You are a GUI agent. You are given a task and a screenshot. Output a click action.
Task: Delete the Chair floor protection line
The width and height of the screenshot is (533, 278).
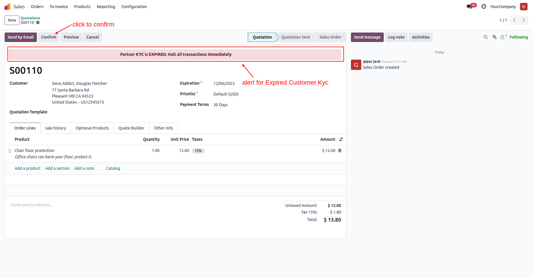(x=340, y=151)
